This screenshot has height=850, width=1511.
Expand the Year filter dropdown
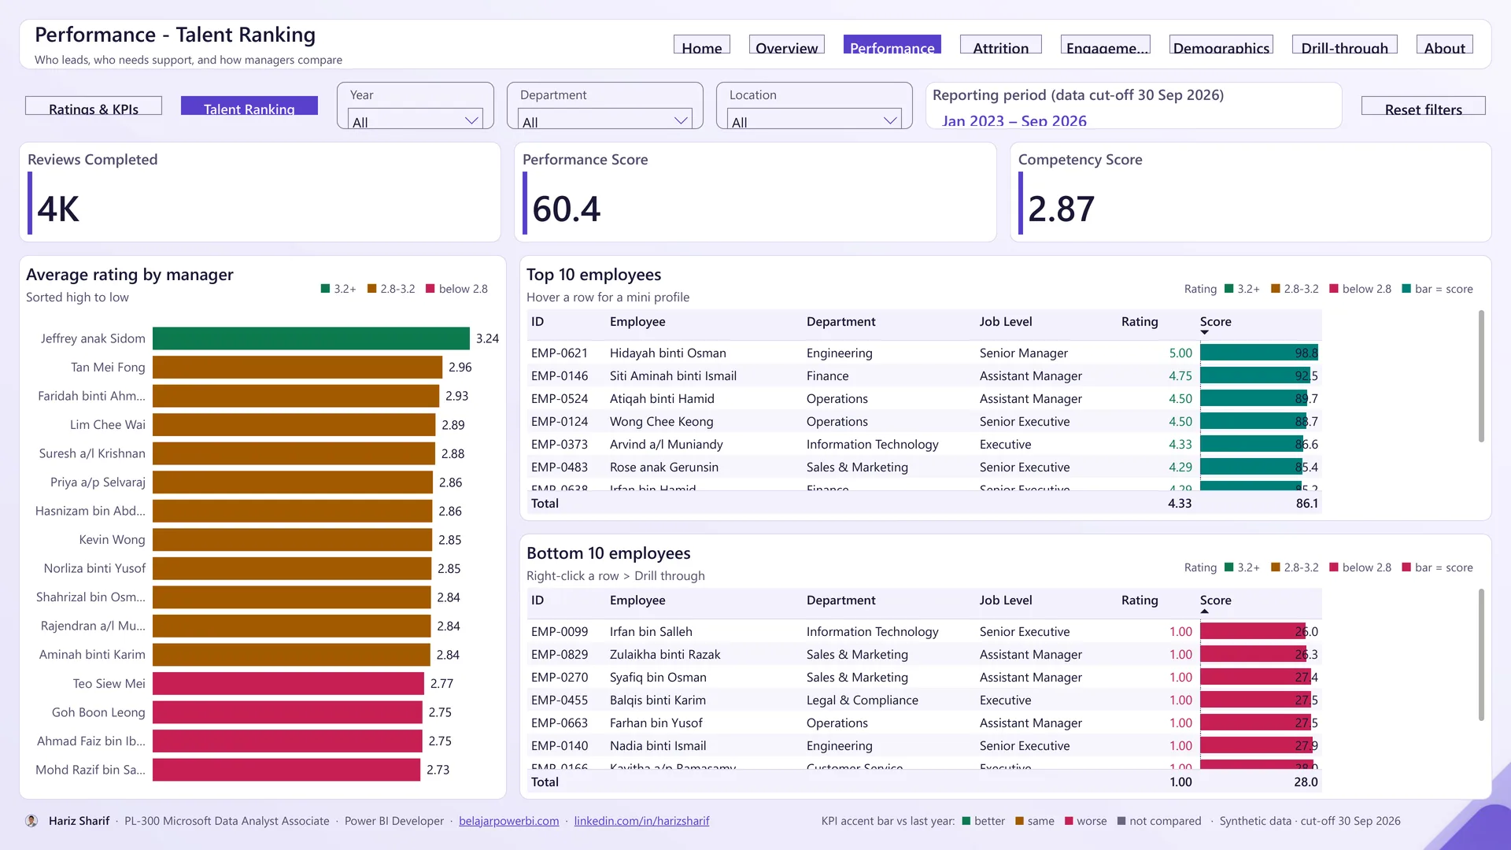[x=416, y=120]
